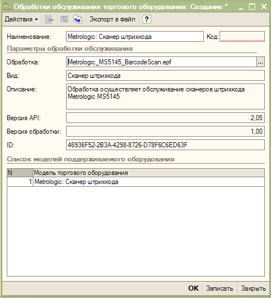Screen dimensions: 271x298
Task: Maximize the window via title bar
Action: pyautogui.click(x=252, y=7)
